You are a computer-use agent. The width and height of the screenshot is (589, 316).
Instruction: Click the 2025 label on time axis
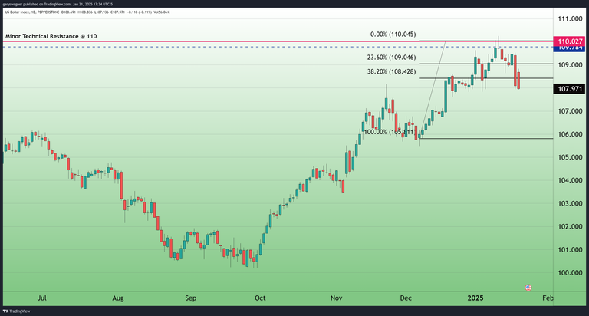(x=476, y=296)
